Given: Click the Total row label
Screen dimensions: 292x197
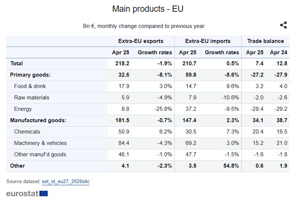Looking at the screenshot, I should (17, 63).
